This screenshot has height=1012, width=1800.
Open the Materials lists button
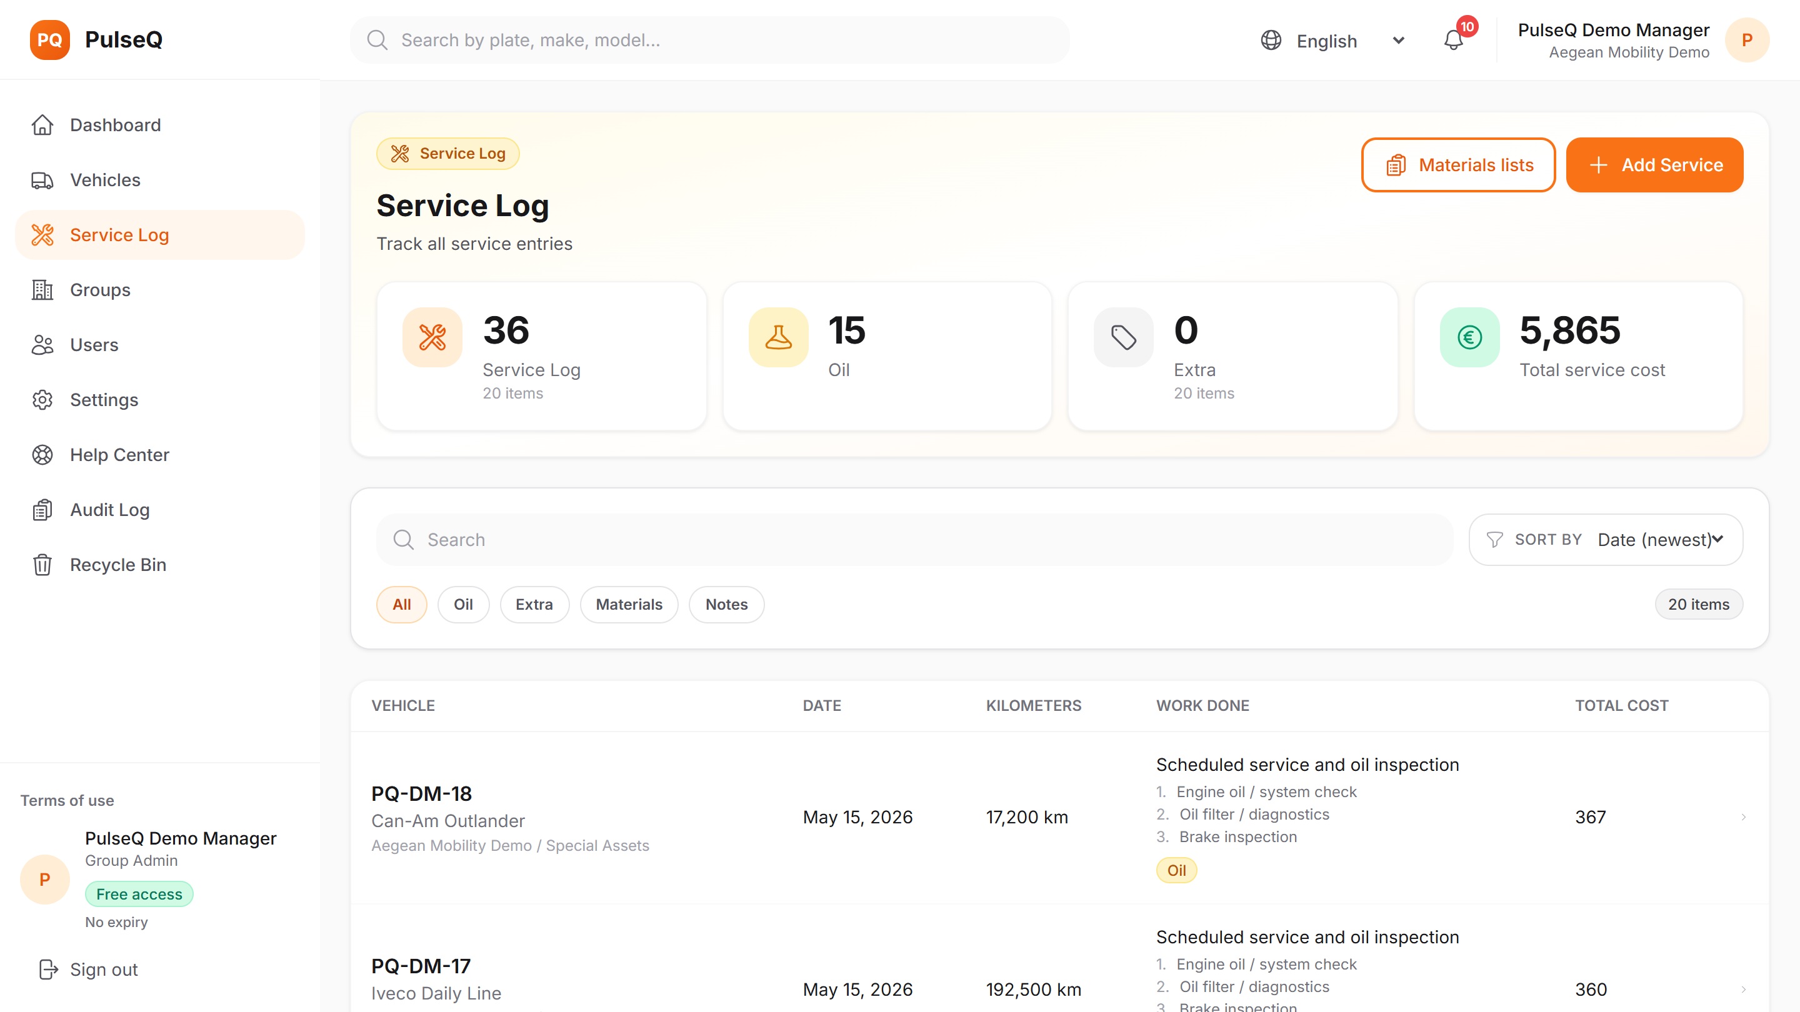coord(1458,165)
